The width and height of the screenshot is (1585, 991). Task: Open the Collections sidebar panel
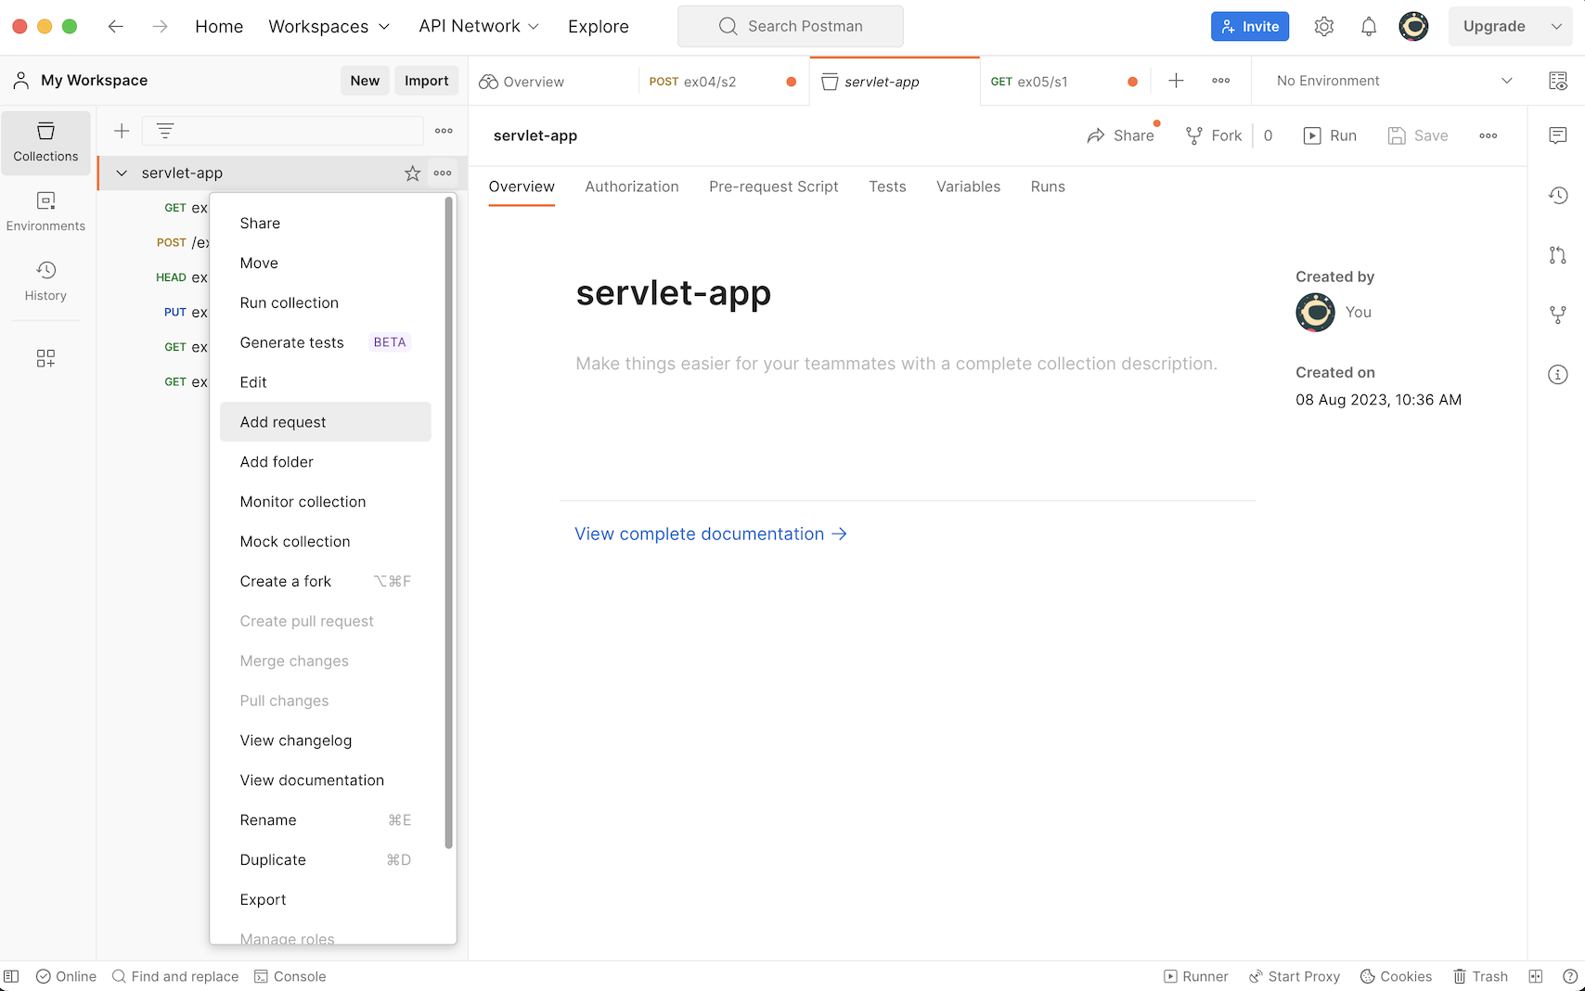click(45, 143)
